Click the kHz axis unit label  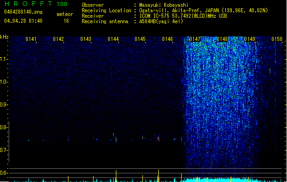[4, 37]
